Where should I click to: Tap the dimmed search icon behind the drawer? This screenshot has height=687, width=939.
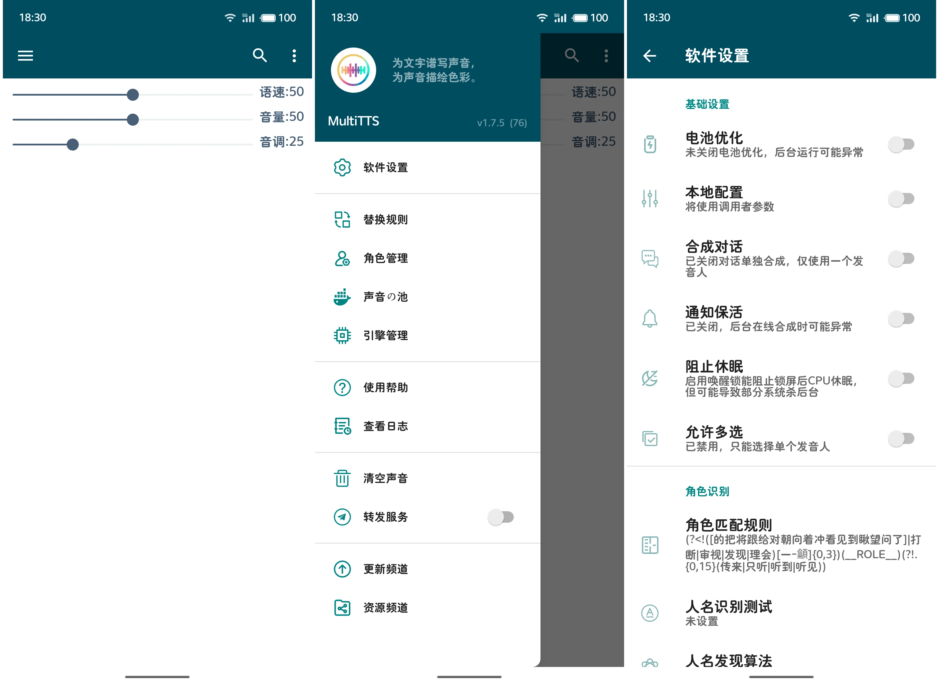(572, 55)
